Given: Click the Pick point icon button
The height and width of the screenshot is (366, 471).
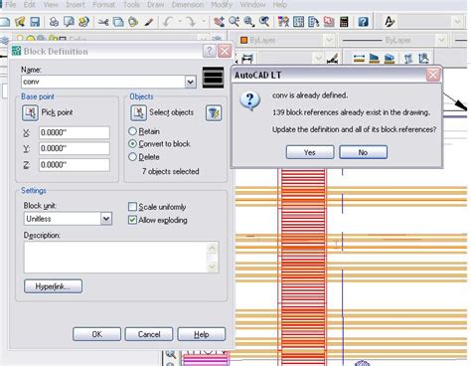Looking at the screenshot, I should coord(30,112).
